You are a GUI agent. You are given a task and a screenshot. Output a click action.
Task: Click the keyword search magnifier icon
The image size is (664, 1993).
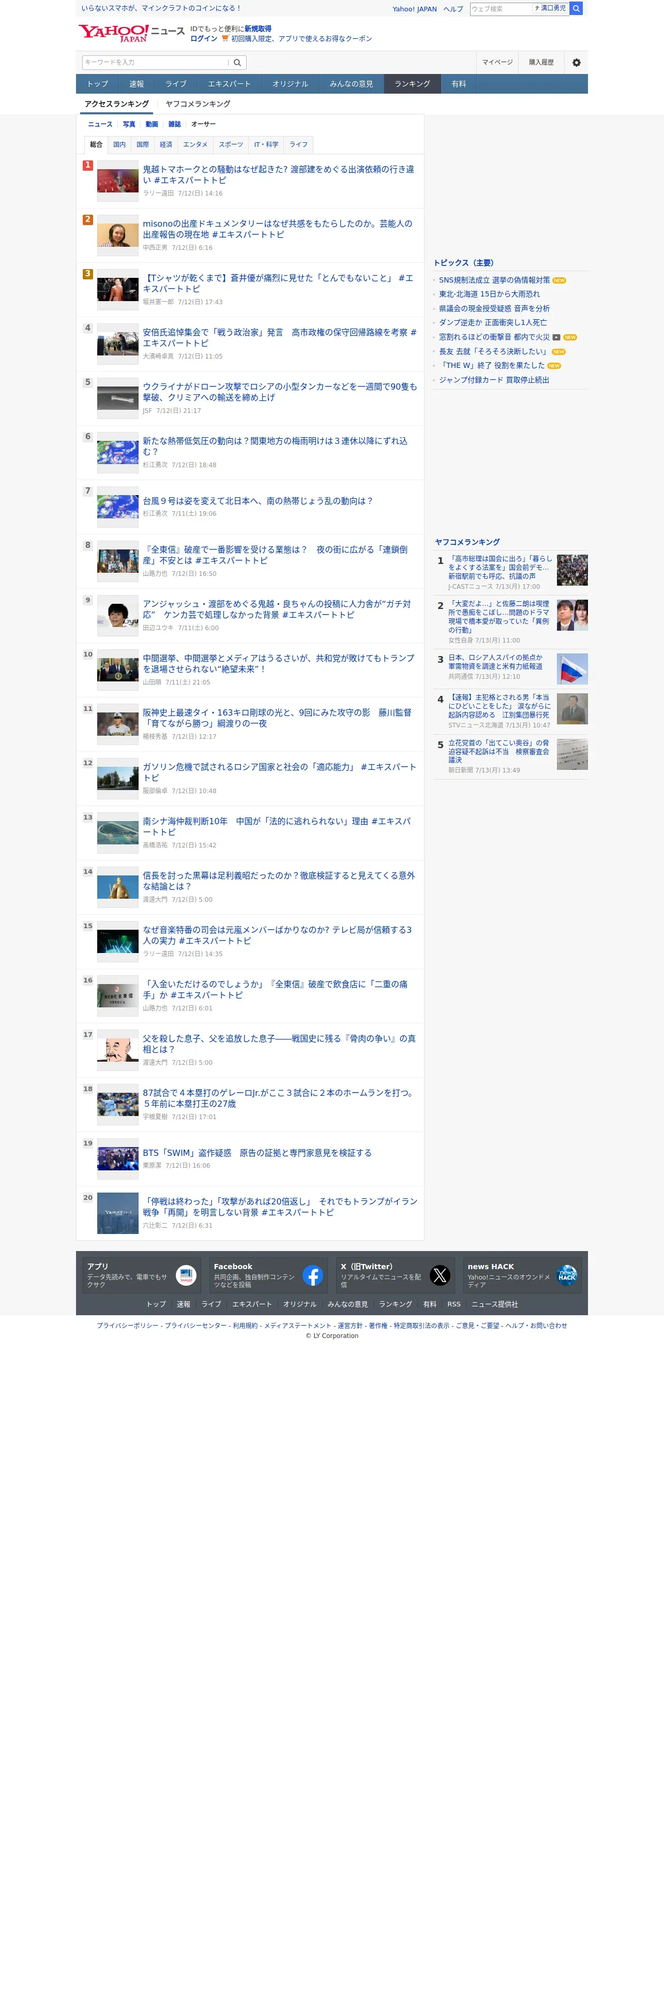(237, 63)
